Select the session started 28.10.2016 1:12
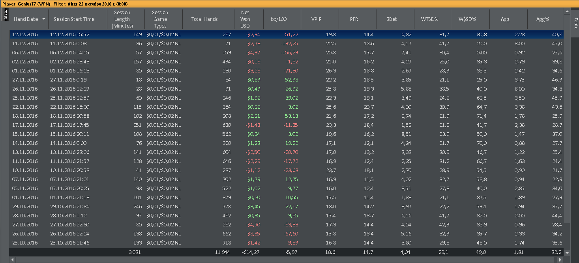The height and width of the screenshot is (263, 579). (x=287, y=216)
